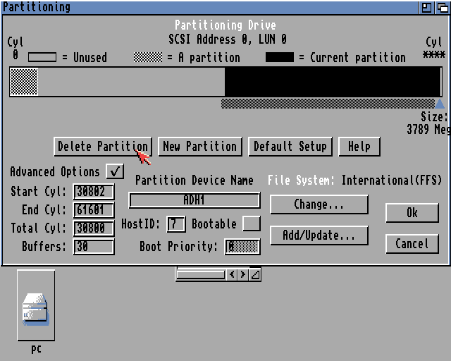This screenshot has width=451, height=361.
Task: Click the New Partition button
Action: (199, 147)
